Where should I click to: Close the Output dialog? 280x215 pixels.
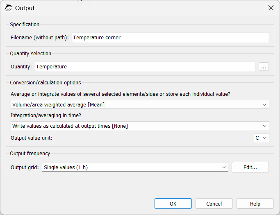(x=271, y=8)
